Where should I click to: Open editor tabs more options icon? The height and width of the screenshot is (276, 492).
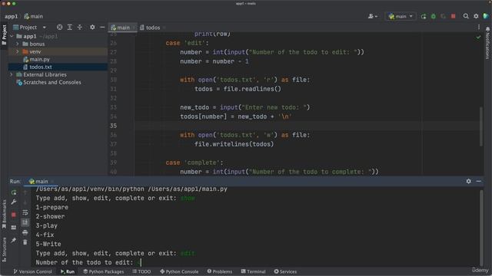point(479,28)
